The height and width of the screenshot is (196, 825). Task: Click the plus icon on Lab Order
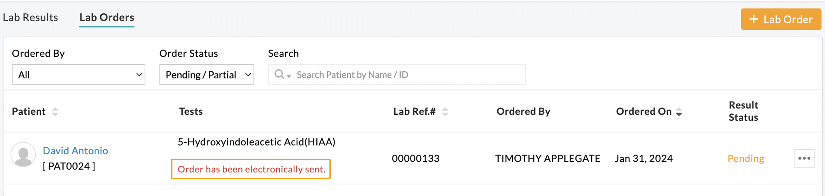[x=754, y=19]
